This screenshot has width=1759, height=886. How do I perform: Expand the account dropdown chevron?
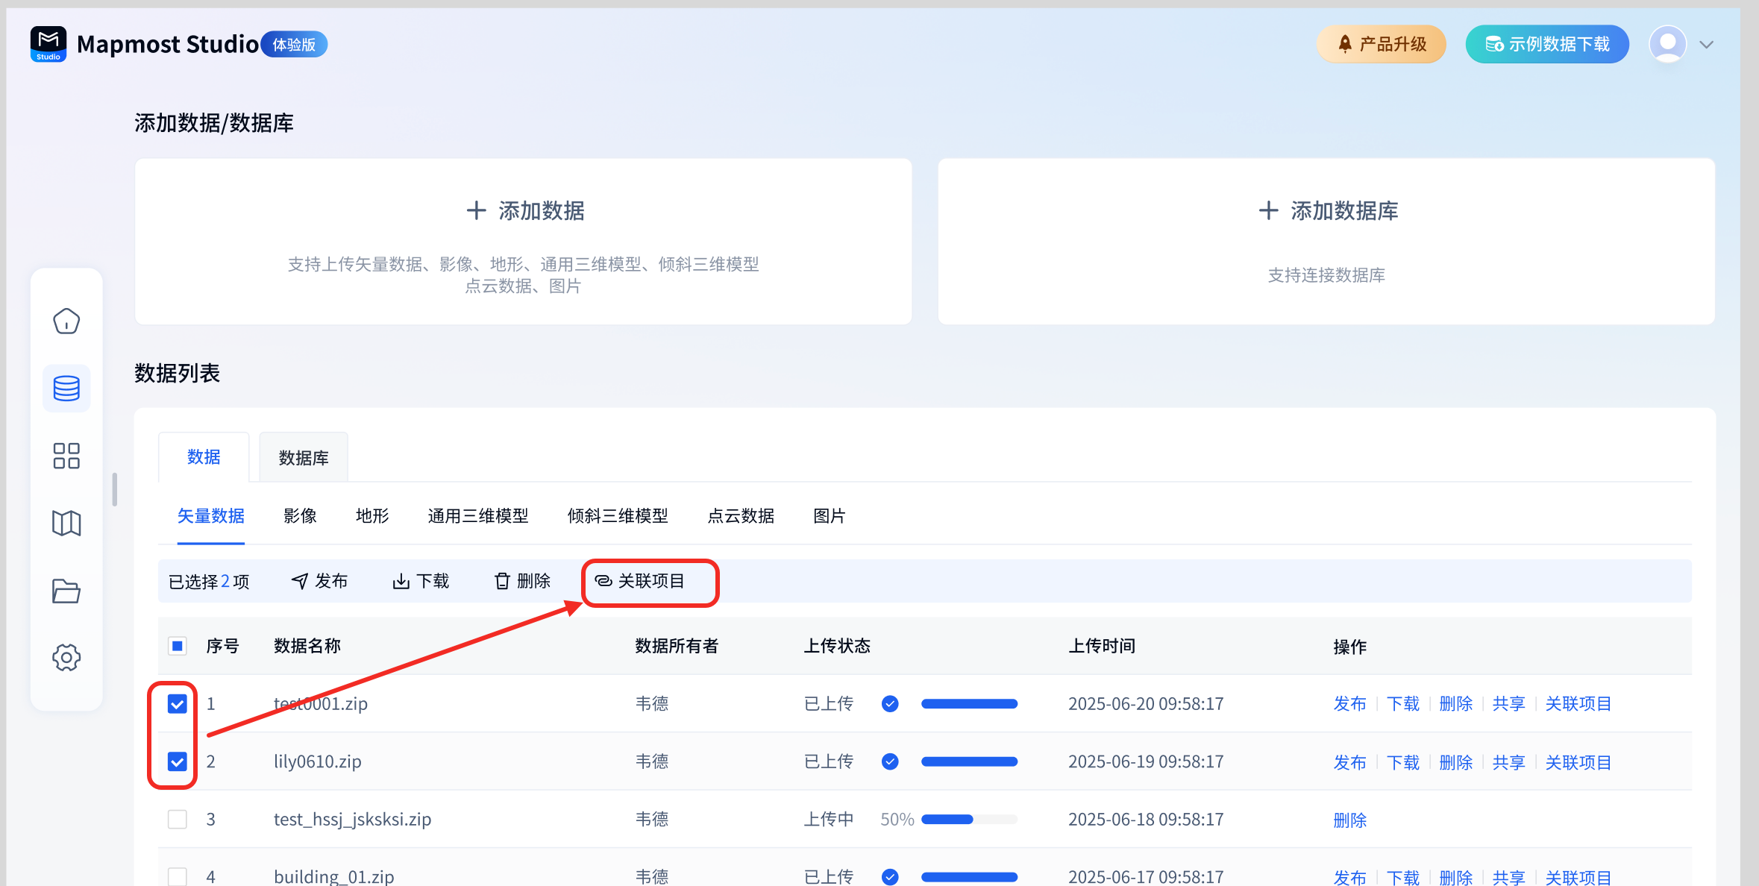[1706, 45]
